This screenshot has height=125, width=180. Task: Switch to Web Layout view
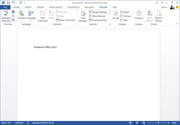pos(144,123)
